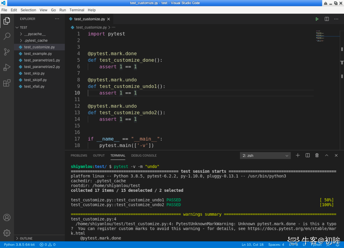Open the Extensions view icon
This screenshot has height=248, width=344.
pos(7,83)
